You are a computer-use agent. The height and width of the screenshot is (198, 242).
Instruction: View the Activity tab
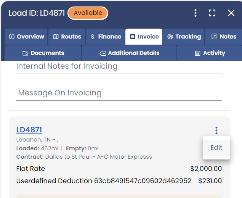tap(210, 53)
